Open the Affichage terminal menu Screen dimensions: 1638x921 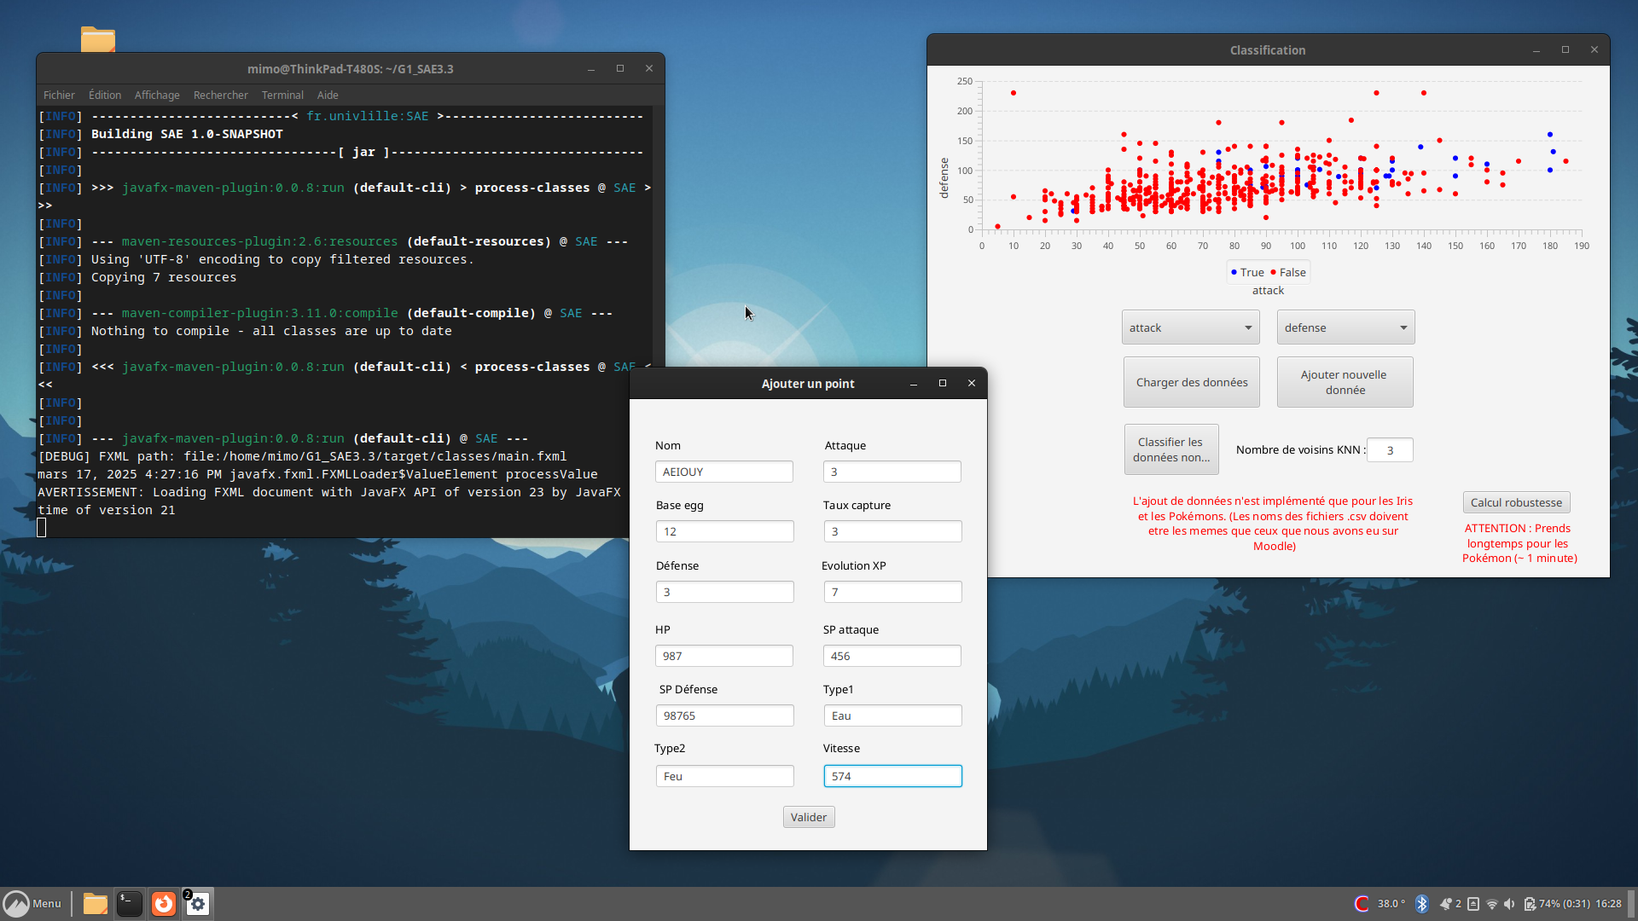[157, 96]
